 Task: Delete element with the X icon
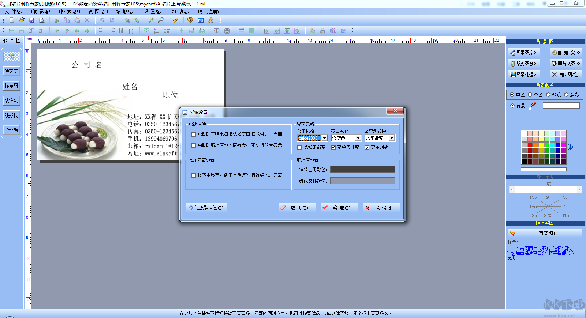pos(87,20)
